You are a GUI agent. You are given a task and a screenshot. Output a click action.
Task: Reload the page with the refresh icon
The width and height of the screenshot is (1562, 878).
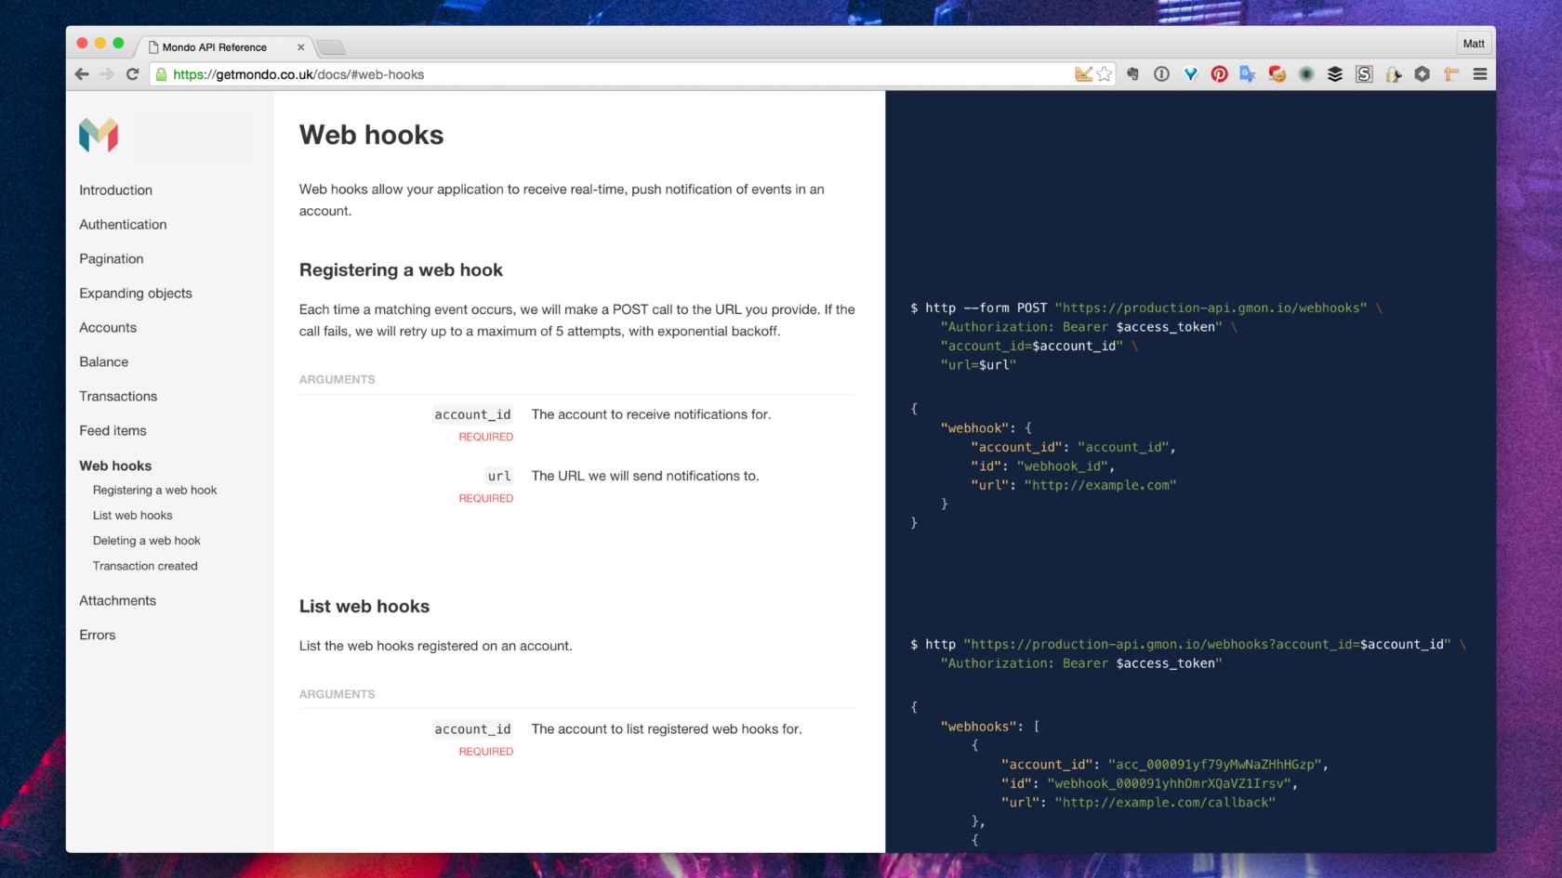132,74
